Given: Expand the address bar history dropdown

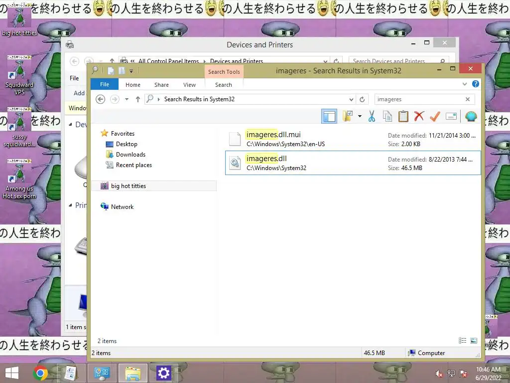Looking at the screenshot, I should (x=351, y=99).
